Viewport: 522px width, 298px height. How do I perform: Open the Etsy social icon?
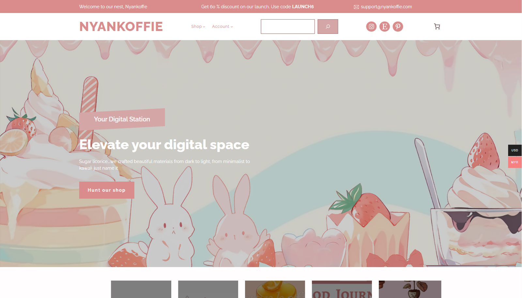point(385,26)
